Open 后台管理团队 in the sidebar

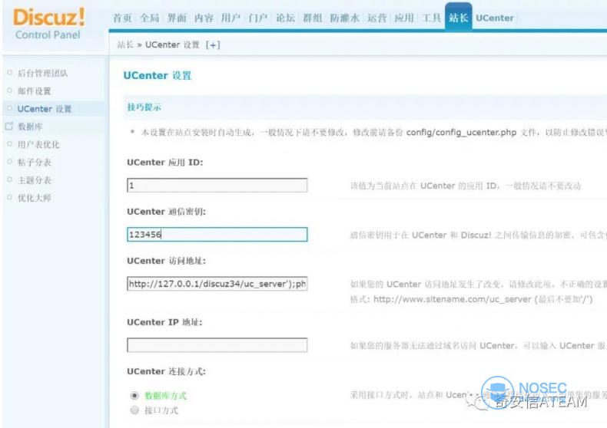pyautogui.click(x=42, y=73)
